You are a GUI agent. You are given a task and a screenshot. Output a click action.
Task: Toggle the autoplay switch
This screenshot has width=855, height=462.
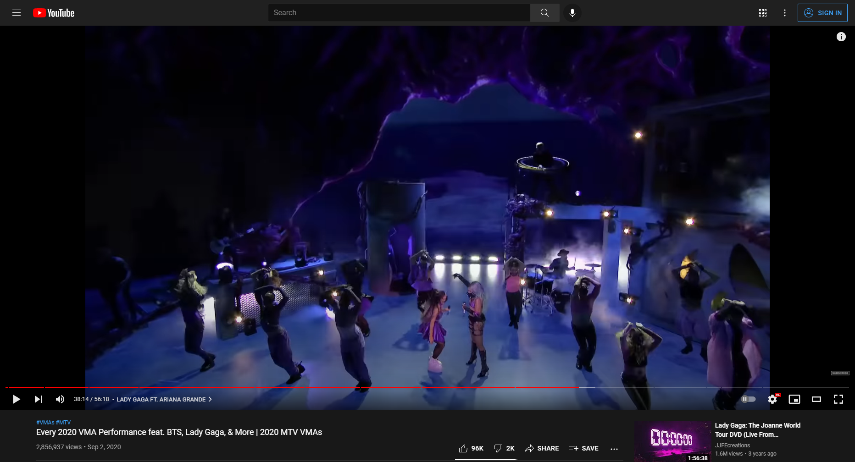click(748, 399)
